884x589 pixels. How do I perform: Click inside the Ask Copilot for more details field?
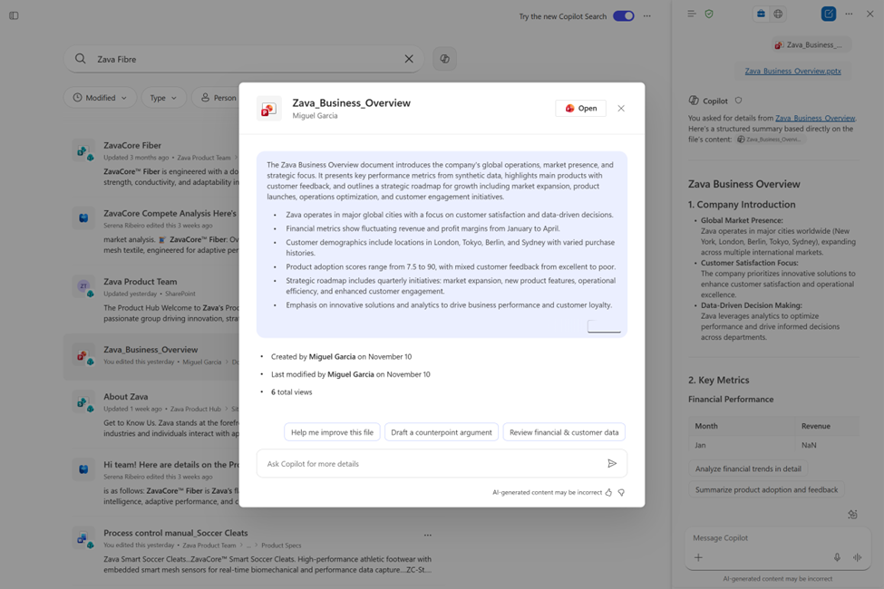click(408, 463)
